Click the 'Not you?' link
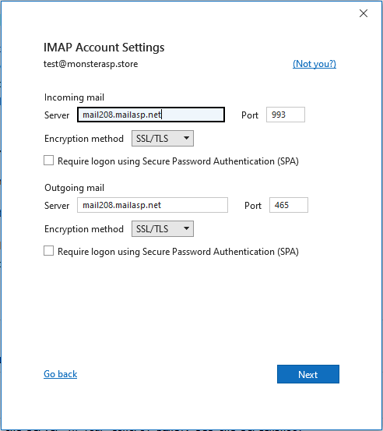383x431 pixels. [314, 64]
